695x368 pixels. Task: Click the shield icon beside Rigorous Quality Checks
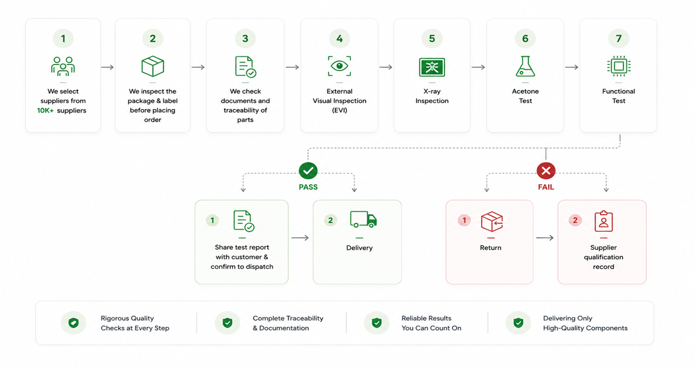[x=73, y=323]
